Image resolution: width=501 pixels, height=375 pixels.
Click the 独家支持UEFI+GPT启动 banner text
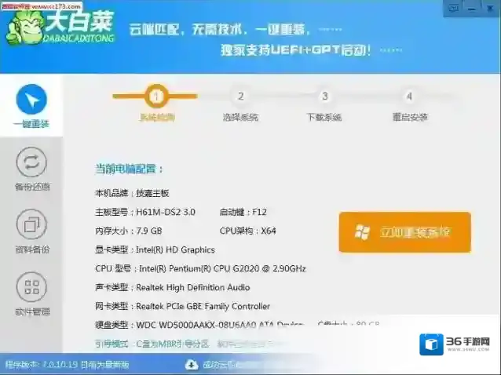click(296, 49)
